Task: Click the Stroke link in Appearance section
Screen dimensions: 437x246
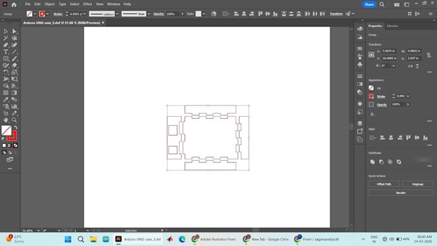Action: coord(381,96)
